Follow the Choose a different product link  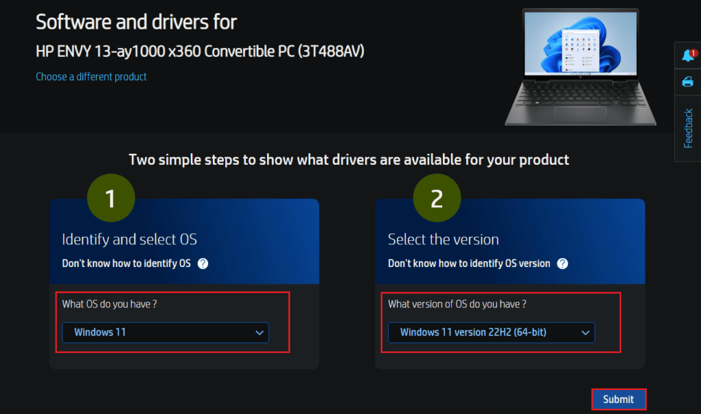[x=91, y=77]
